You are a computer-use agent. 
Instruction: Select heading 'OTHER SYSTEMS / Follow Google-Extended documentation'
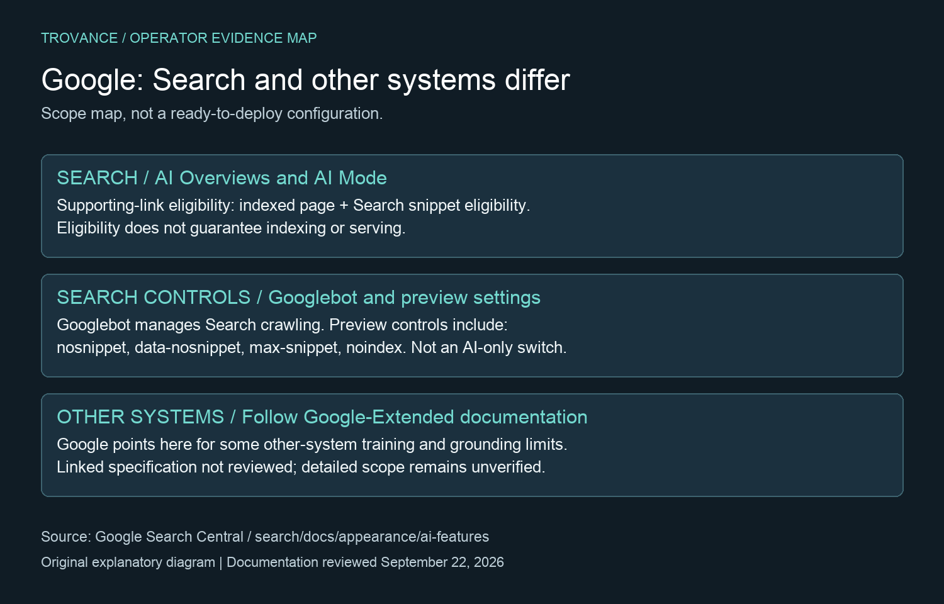[x=322, y=417]
